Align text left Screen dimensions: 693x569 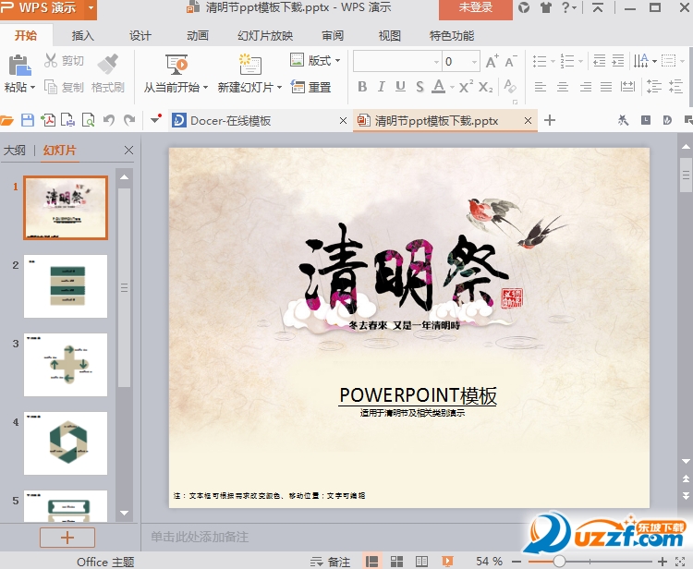[541, 87]
